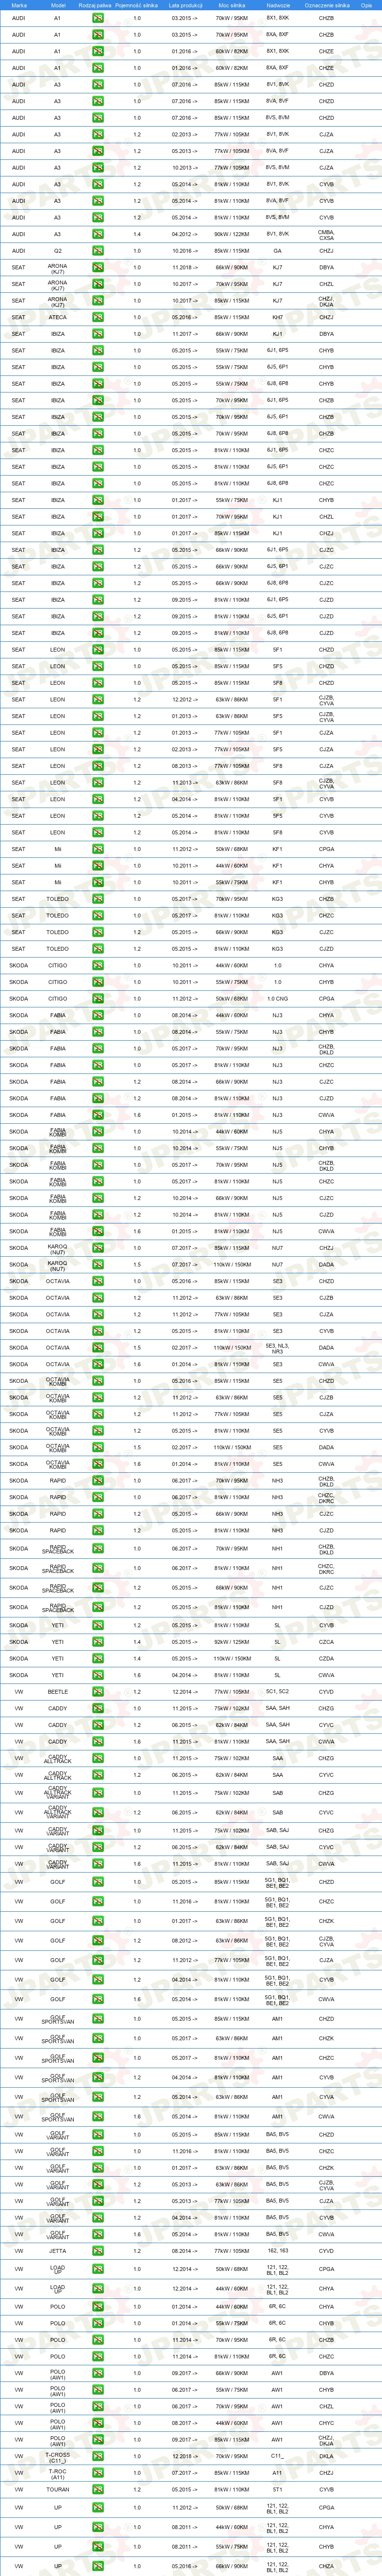
Task: Click fuel icon in SKODA YETI 1.6 CWVA row
Action: click(x=98, y=1675)
